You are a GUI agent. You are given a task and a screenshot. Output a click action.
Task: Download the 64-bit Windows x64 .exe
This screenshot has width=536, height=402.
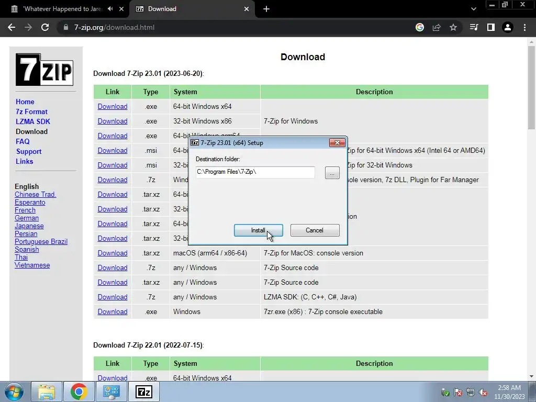click(113, 107)
